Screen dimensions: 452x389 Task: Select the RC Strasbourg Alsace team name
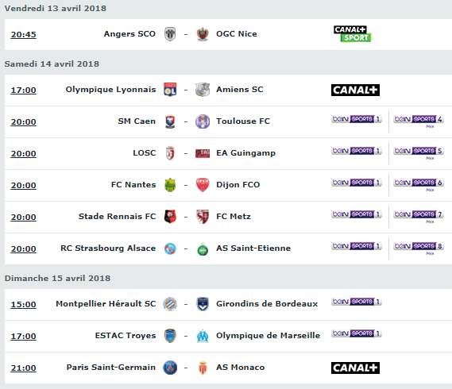108,248
